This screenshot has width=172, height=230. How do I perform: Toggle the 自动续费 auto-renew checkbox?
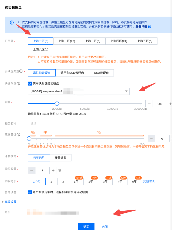(30, 192)
